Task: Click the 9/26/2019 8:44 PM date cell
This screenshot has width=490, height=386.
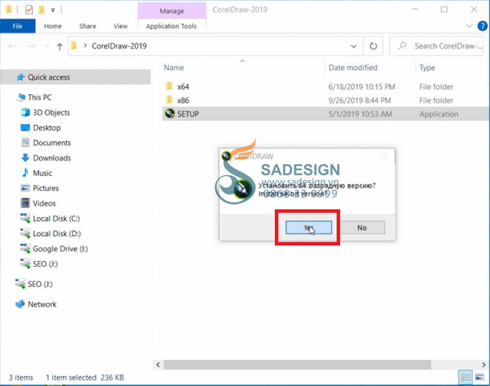Action: (x=359, y=100)
